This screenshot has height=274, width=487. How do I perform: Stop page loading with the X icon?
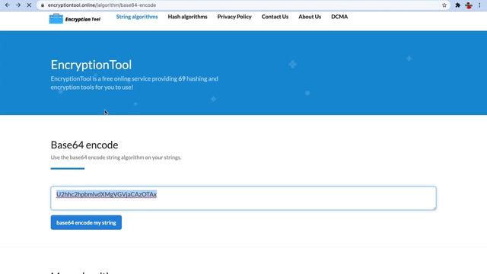click(29, 5)
